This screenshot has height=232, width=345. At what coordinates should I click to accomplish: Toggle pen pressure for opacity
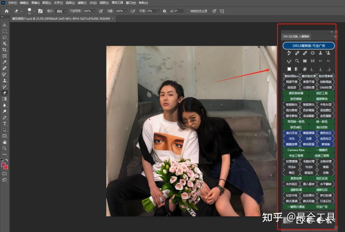(x=101, y=11)
